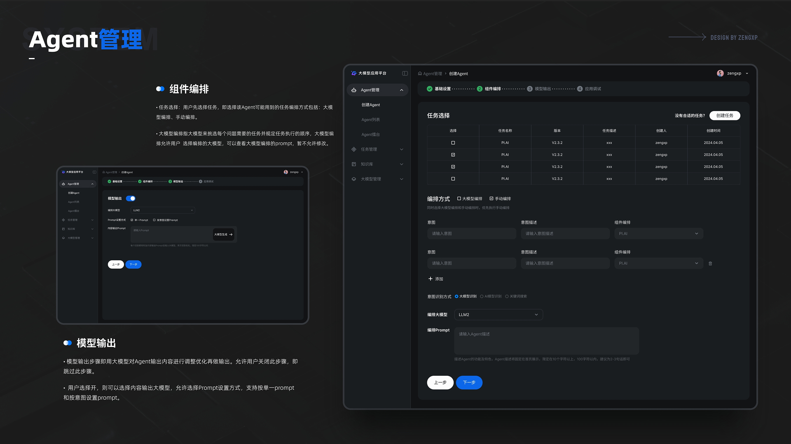Viewport: 791px width, 444px height.
Task: Click 上一步 button in the large window
Action: (440, 382)
